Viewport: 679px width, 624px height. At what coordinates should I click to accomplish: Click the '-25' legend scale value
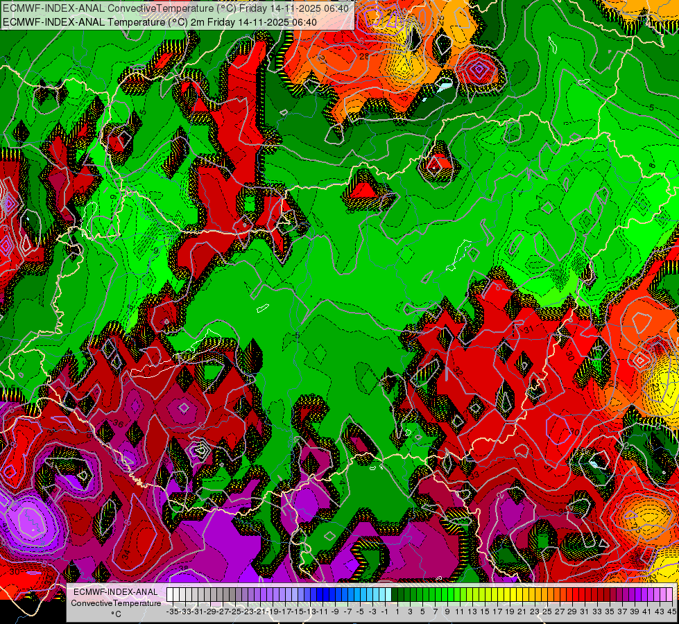[234, 612]
